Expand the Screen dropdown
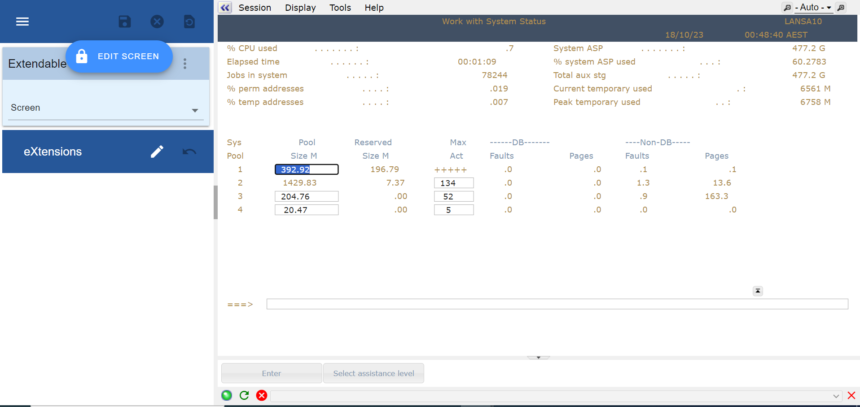860x407 pixels. click(195, 110)
